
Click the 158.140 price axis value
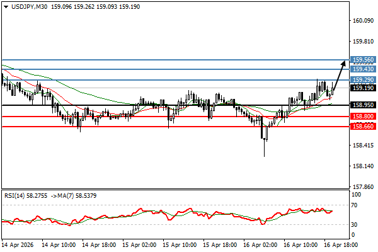[x=362, y=166]
